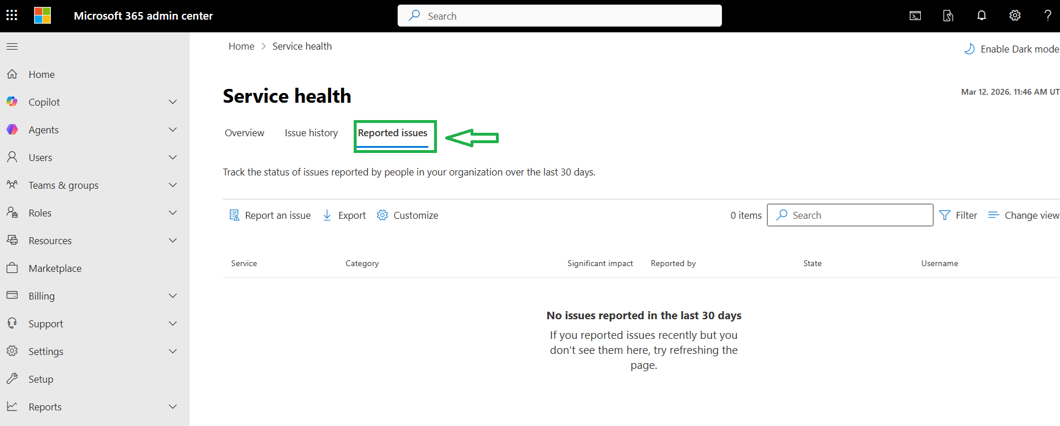The height and width of the screenshot is (426, 1060).
Task: Click the document install icon in header
Action: point(948,16)
